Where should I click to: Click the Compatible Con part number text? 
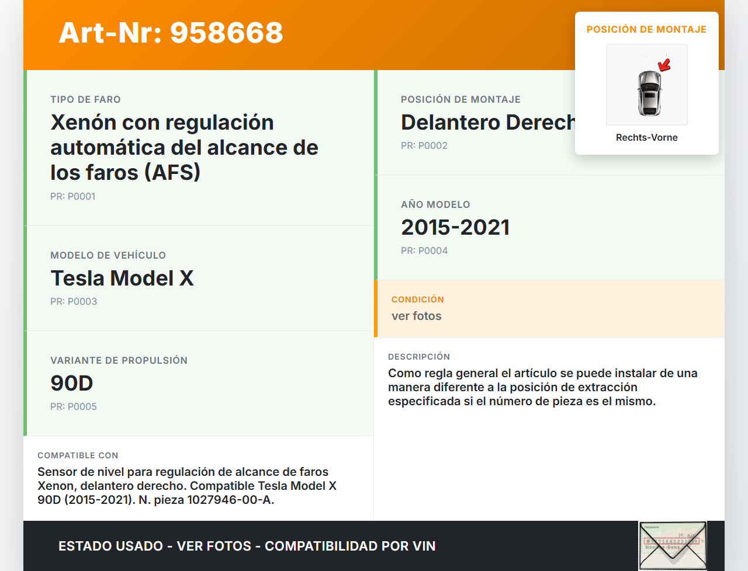(x=187, y=486)
